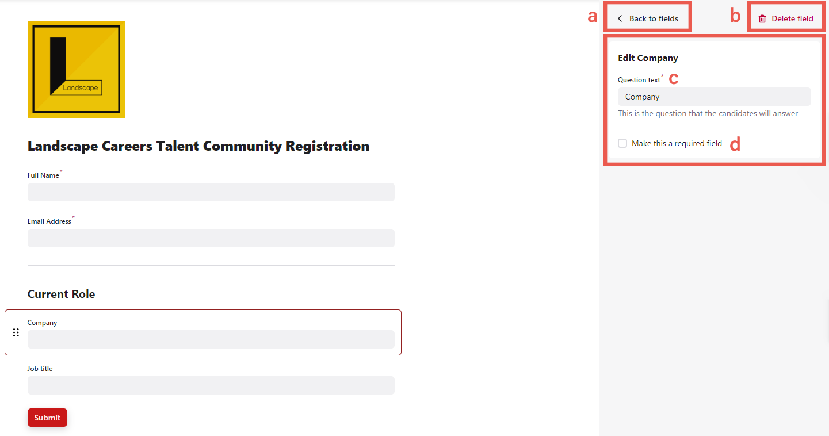
Task: Click the yellow Landscape logo
Action: pos(77,70)
